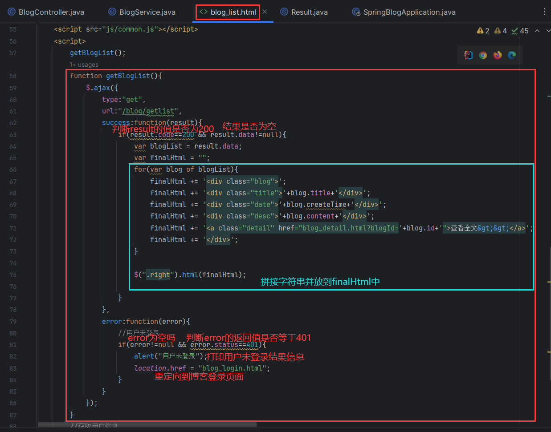Select the blog_list.html tab

(228, 12)
